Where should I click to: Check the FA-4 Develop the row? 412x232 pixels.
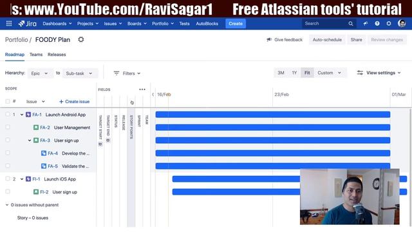[8, 153]
